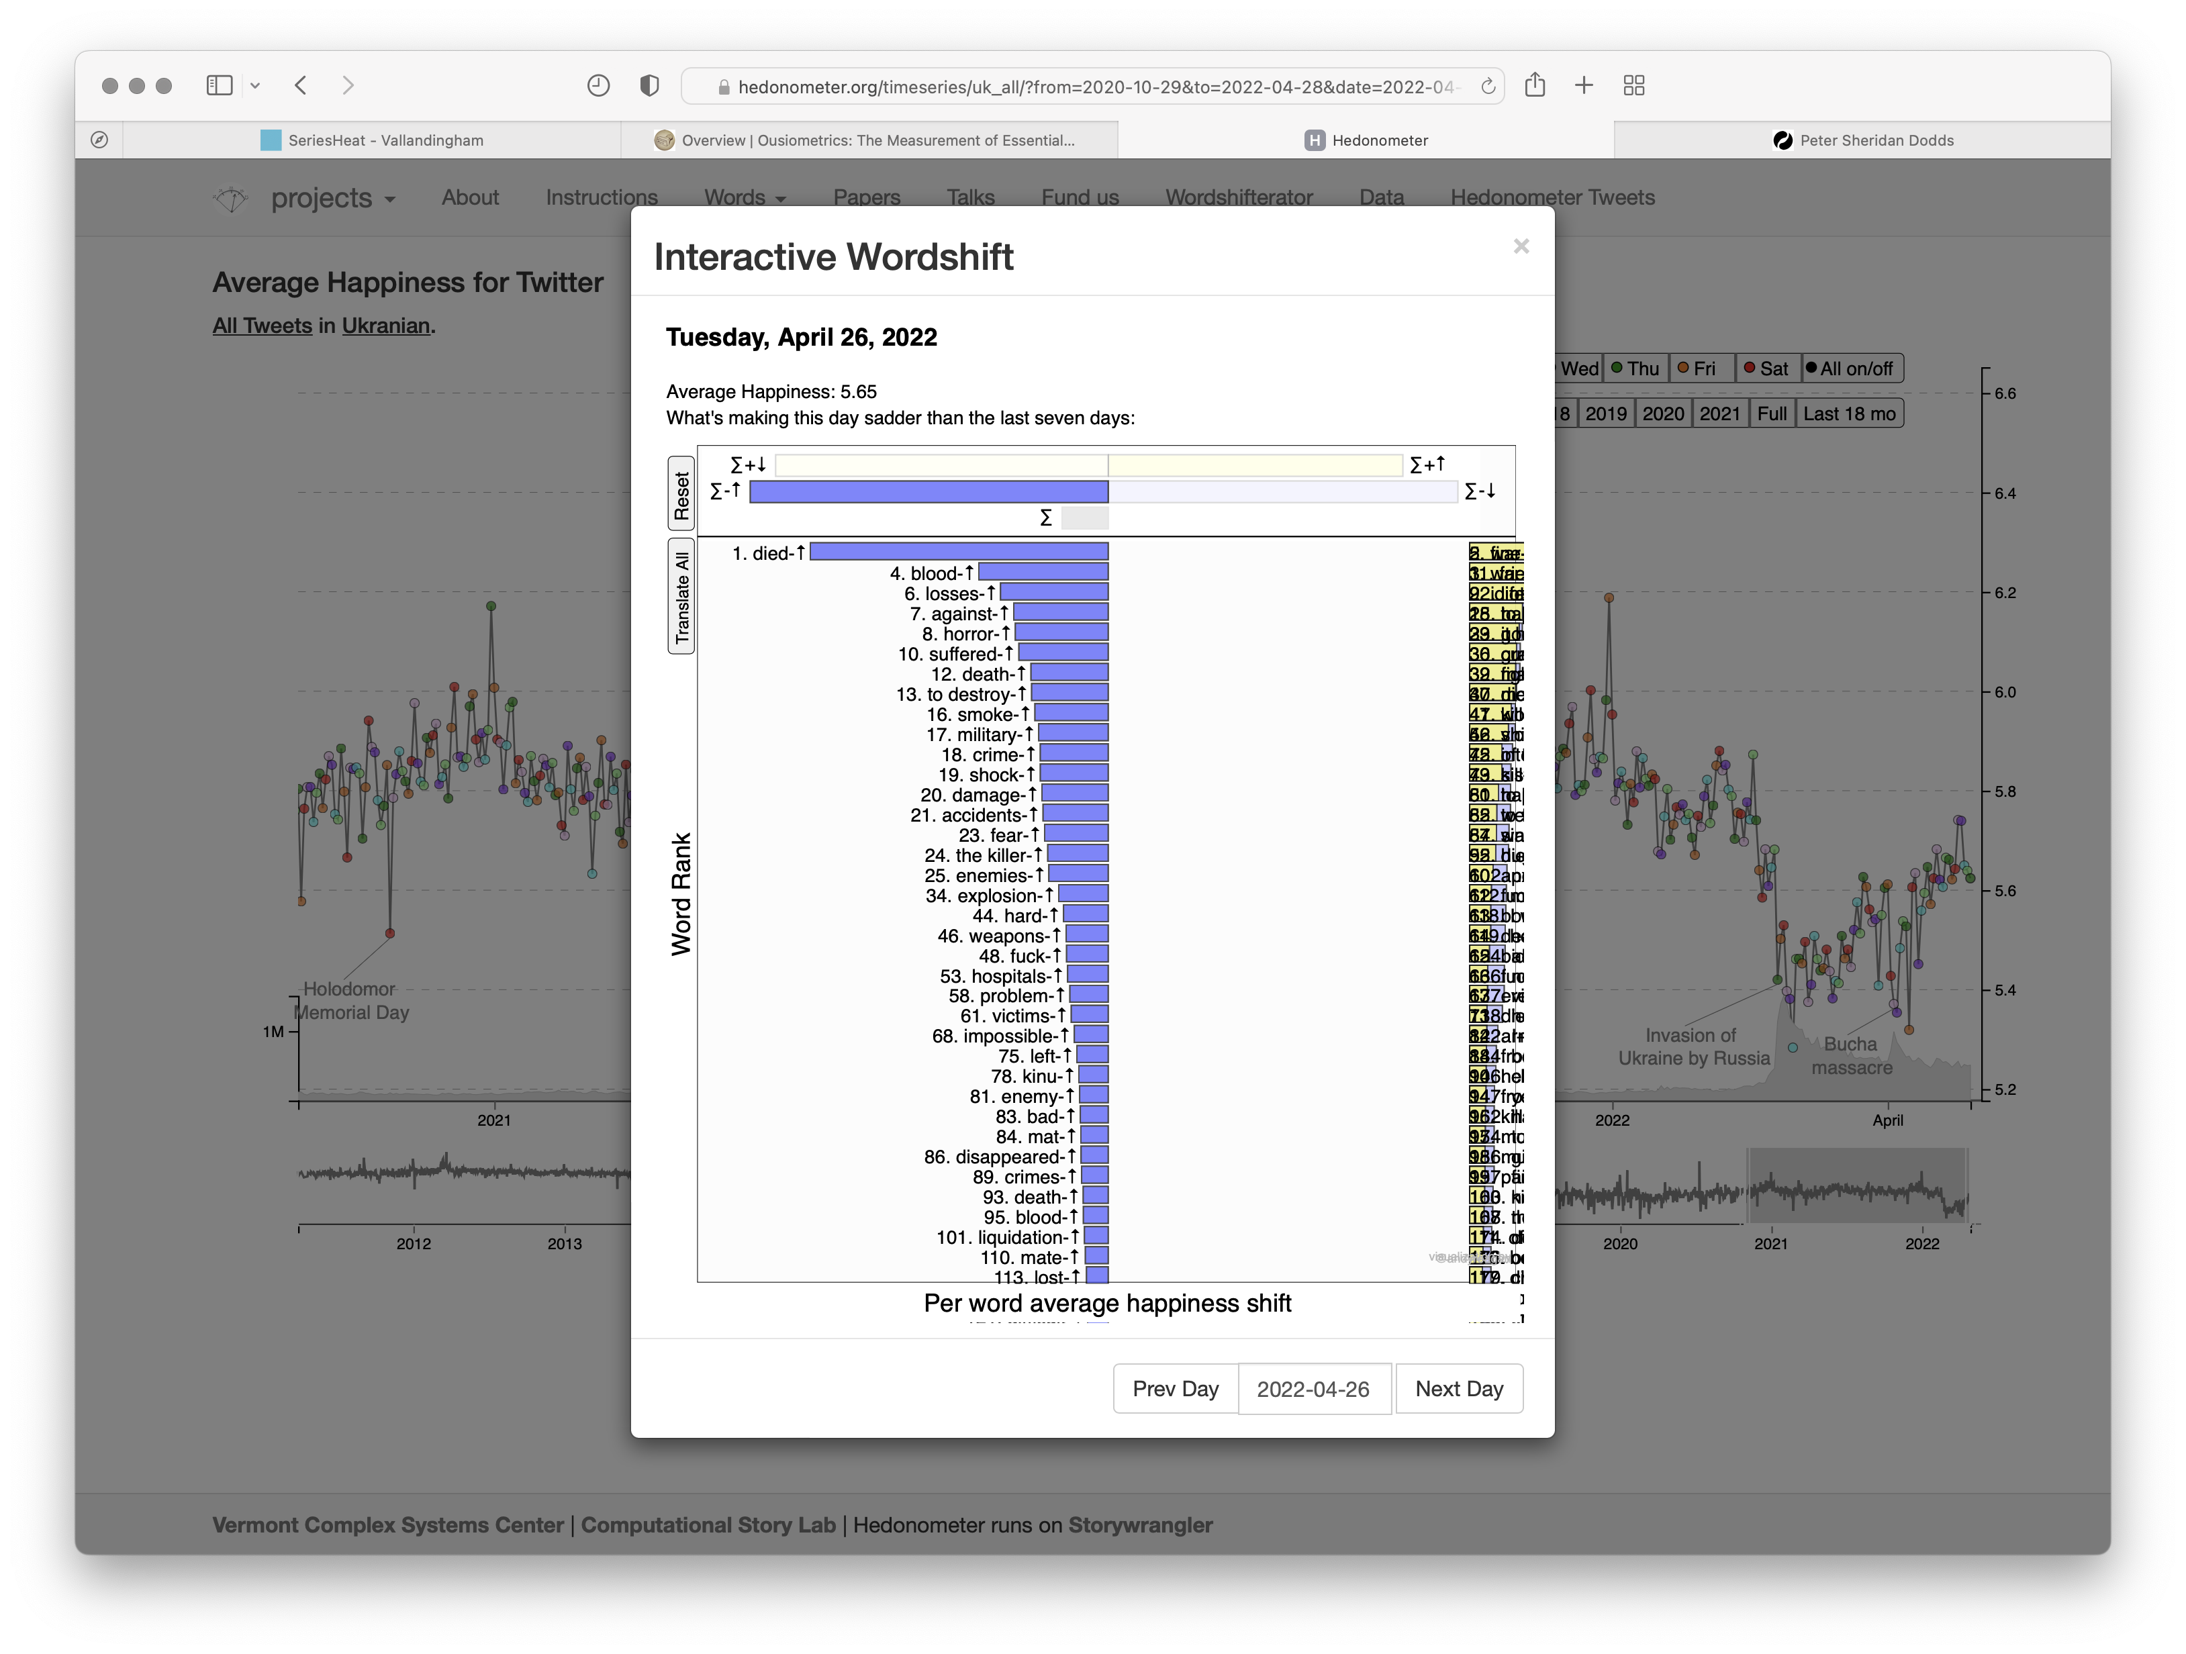Reload the page with the refresh icon

pyautogui.click(x=1487, y=87)
